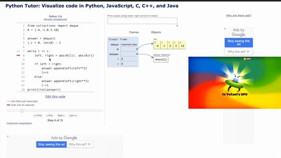Click the 'Frames' column heading
This screenshot has width=281, height=158.
point(134,32)
